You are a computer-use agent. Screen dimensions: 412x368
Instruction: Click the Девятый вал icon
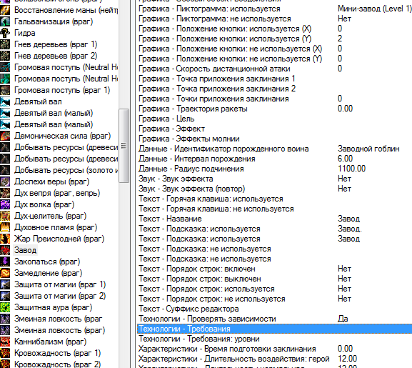click(x=5, y=101)
